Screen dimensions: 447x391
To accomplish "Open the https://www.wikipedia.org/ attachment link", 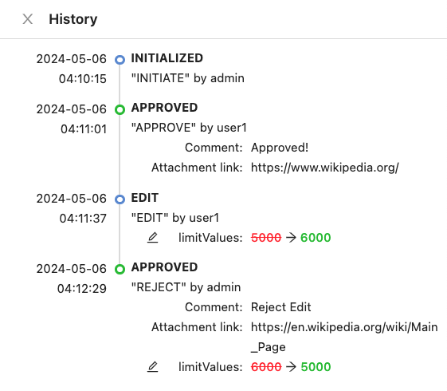I will [x=325, y=168].
